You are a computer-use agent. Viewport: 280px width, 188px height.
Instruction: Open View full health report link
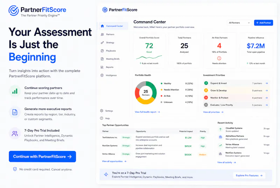147,112
